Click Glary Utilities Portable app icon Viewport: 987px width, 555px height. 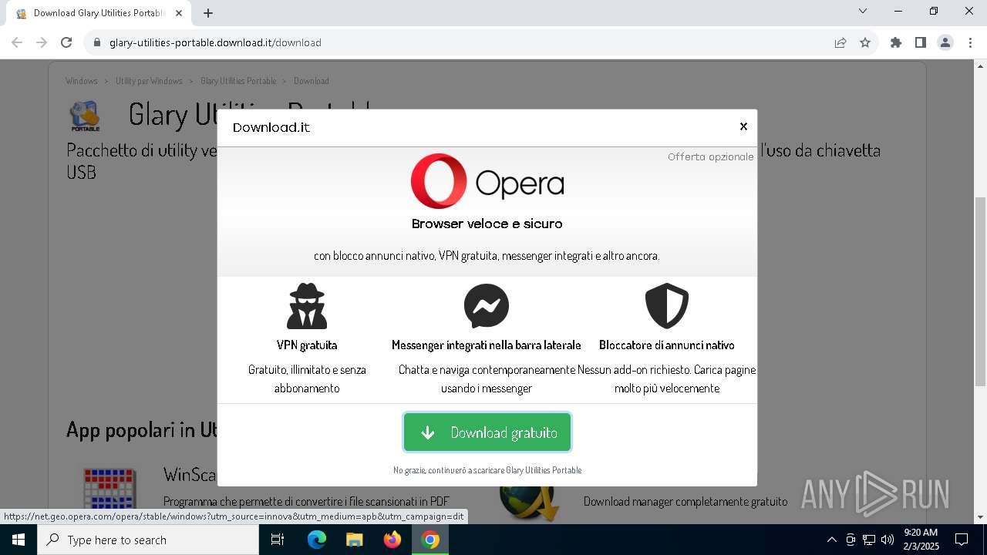86,116
